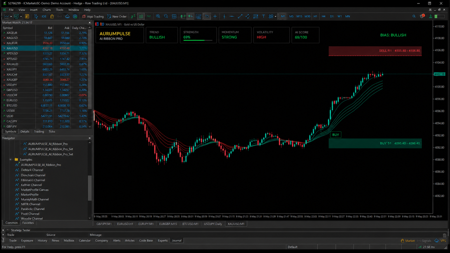This screenshot has width=450, height=253.
Task: Switch to H4 timeframe
Action: point(324,16)
